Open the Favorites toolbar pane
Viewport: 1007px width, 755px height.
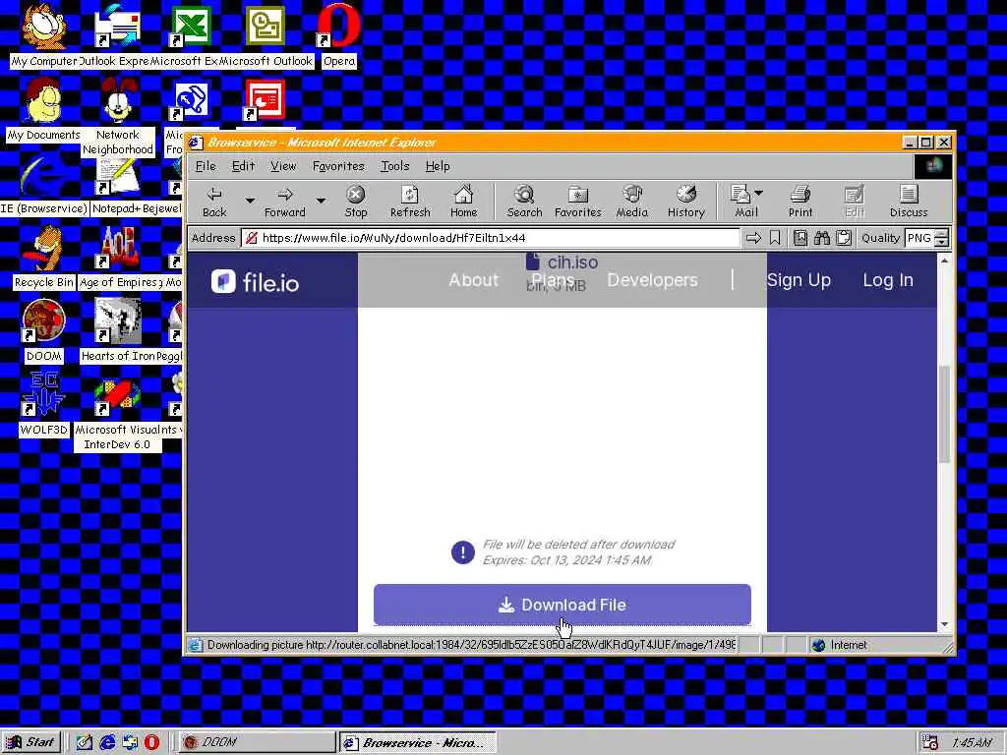click(x=578, y=202)
